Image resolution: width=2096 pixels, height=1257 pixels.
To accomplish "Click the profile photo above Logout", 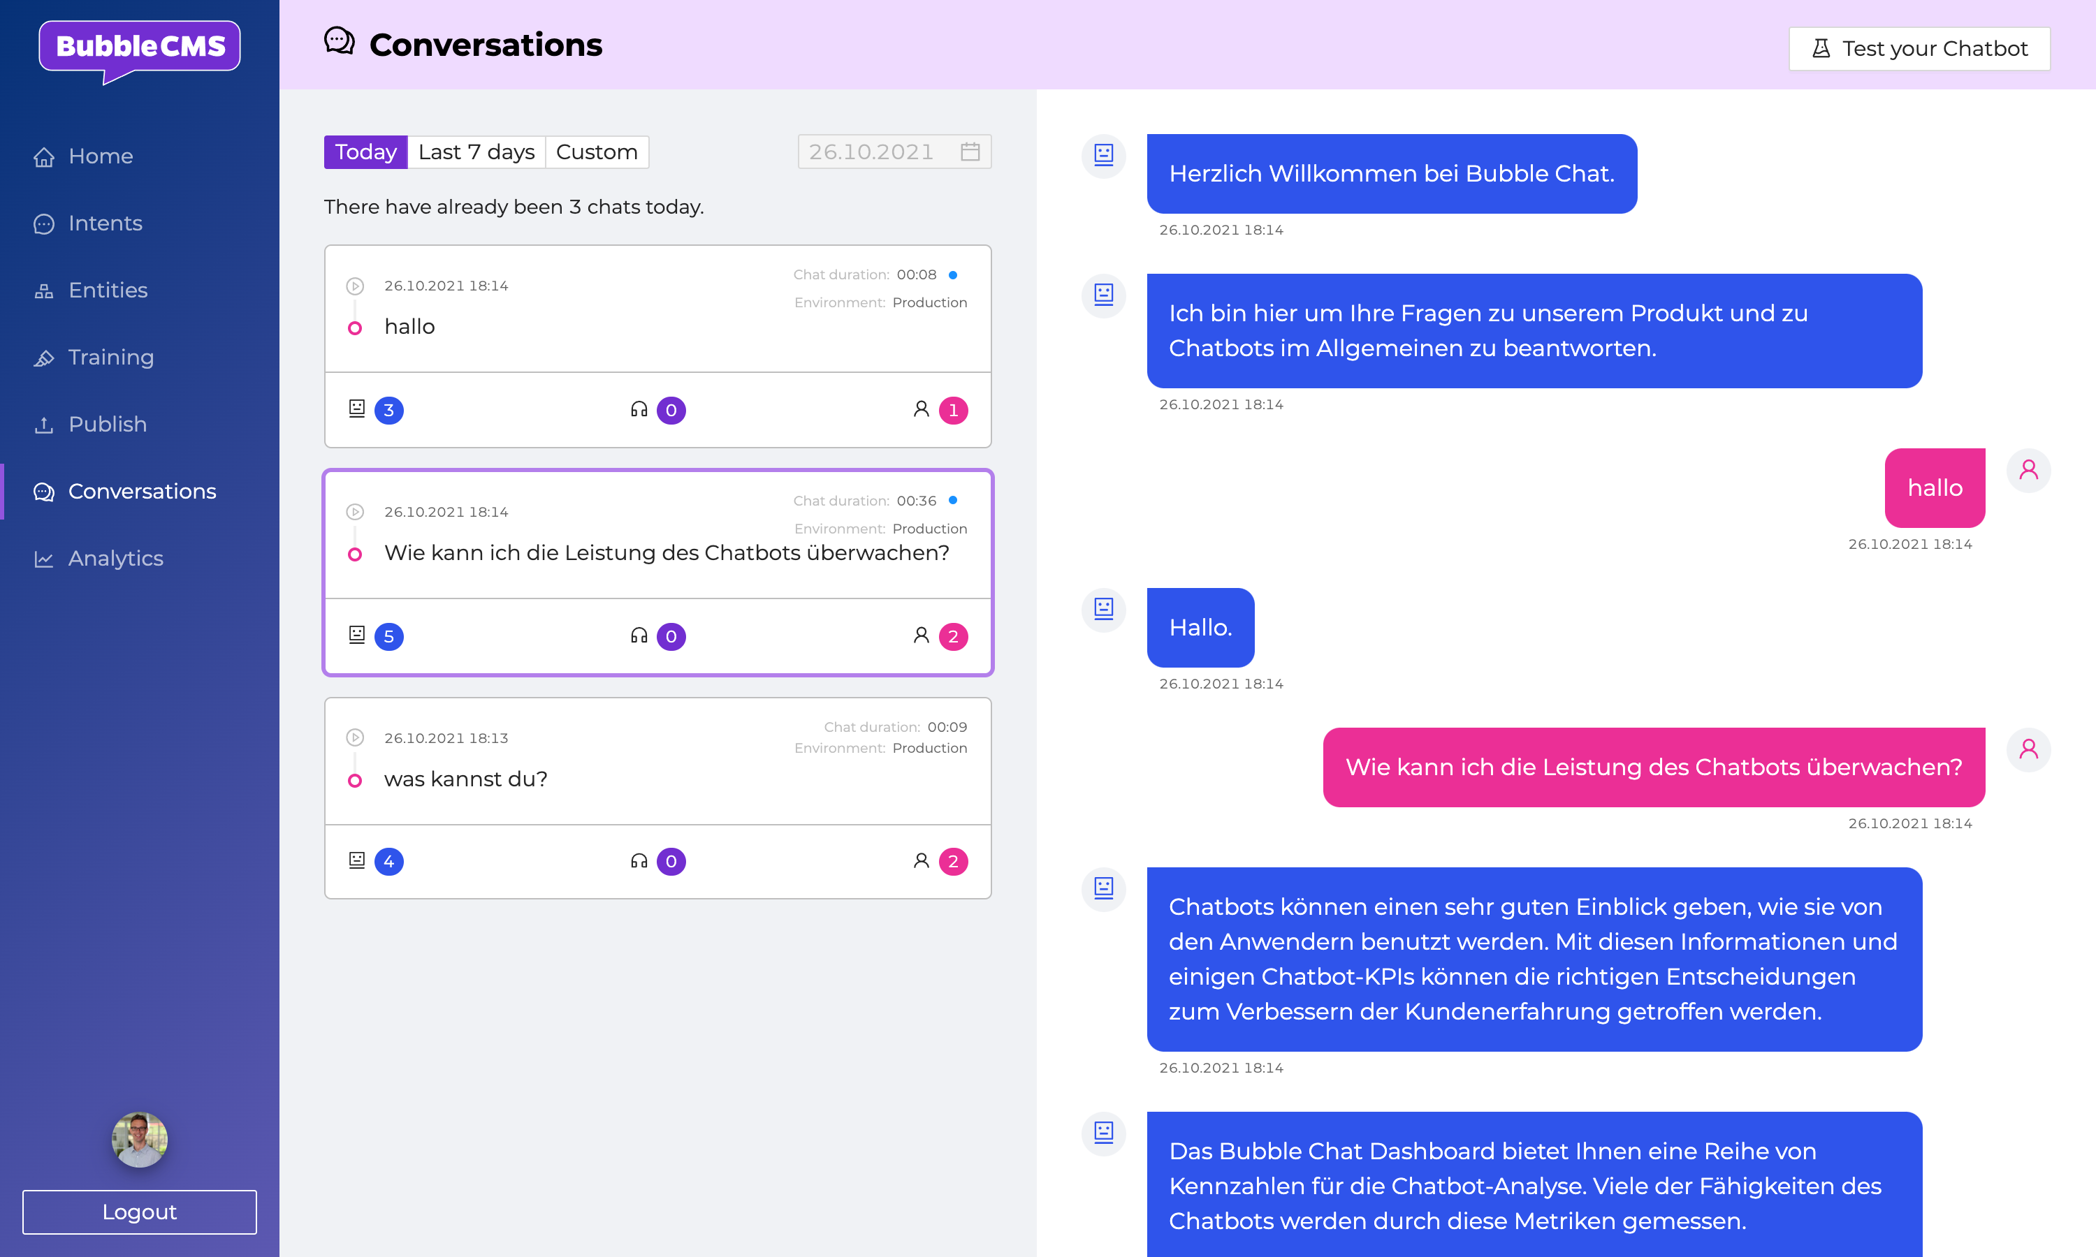I will click(139, 1139).
